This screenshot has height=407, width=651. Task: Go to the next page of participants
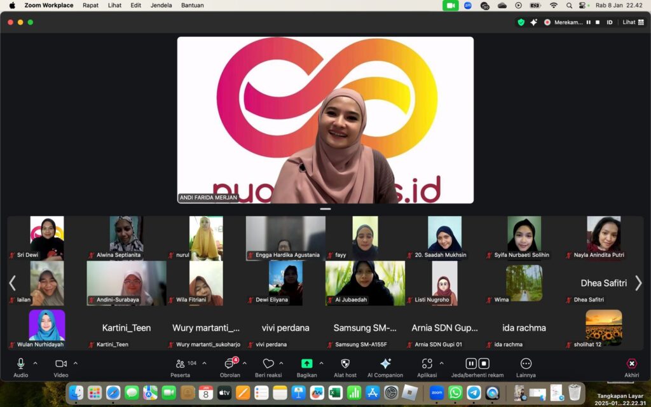pyautogui.click(x=638, y=283)
